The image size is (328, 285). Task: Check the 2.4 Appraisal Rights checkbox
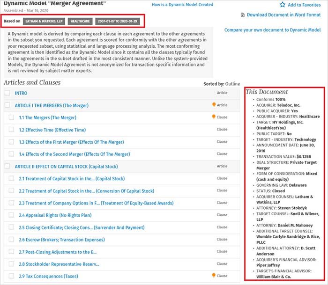pos(11,215)
